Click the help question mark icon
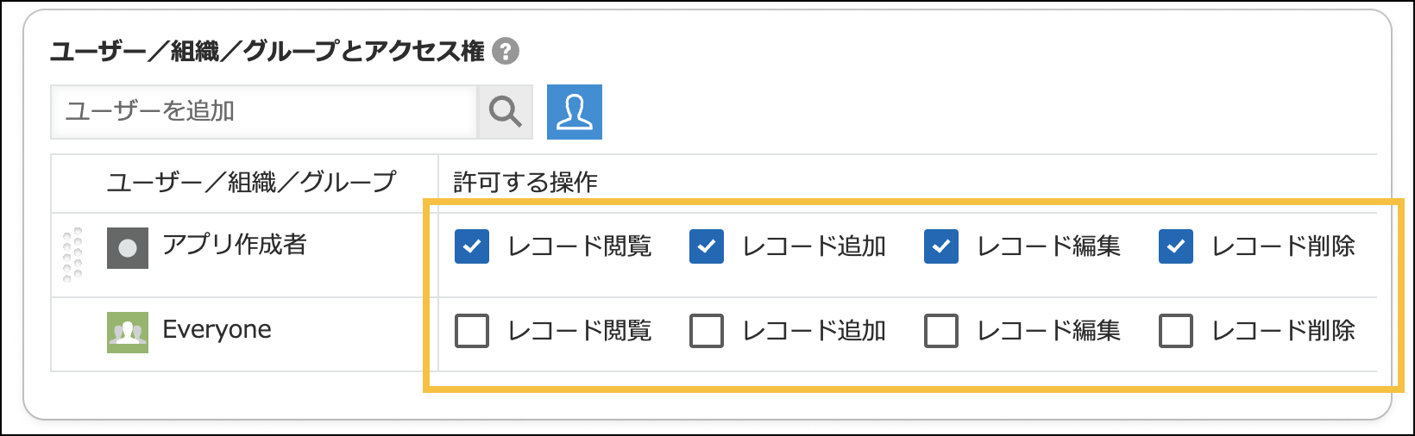 (506, 52)
